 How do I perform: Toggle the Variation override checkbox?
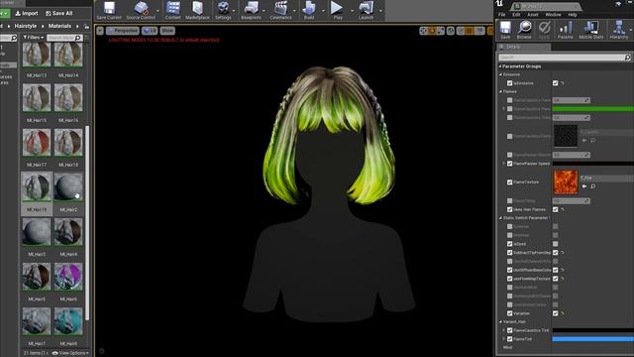[509, 313]
